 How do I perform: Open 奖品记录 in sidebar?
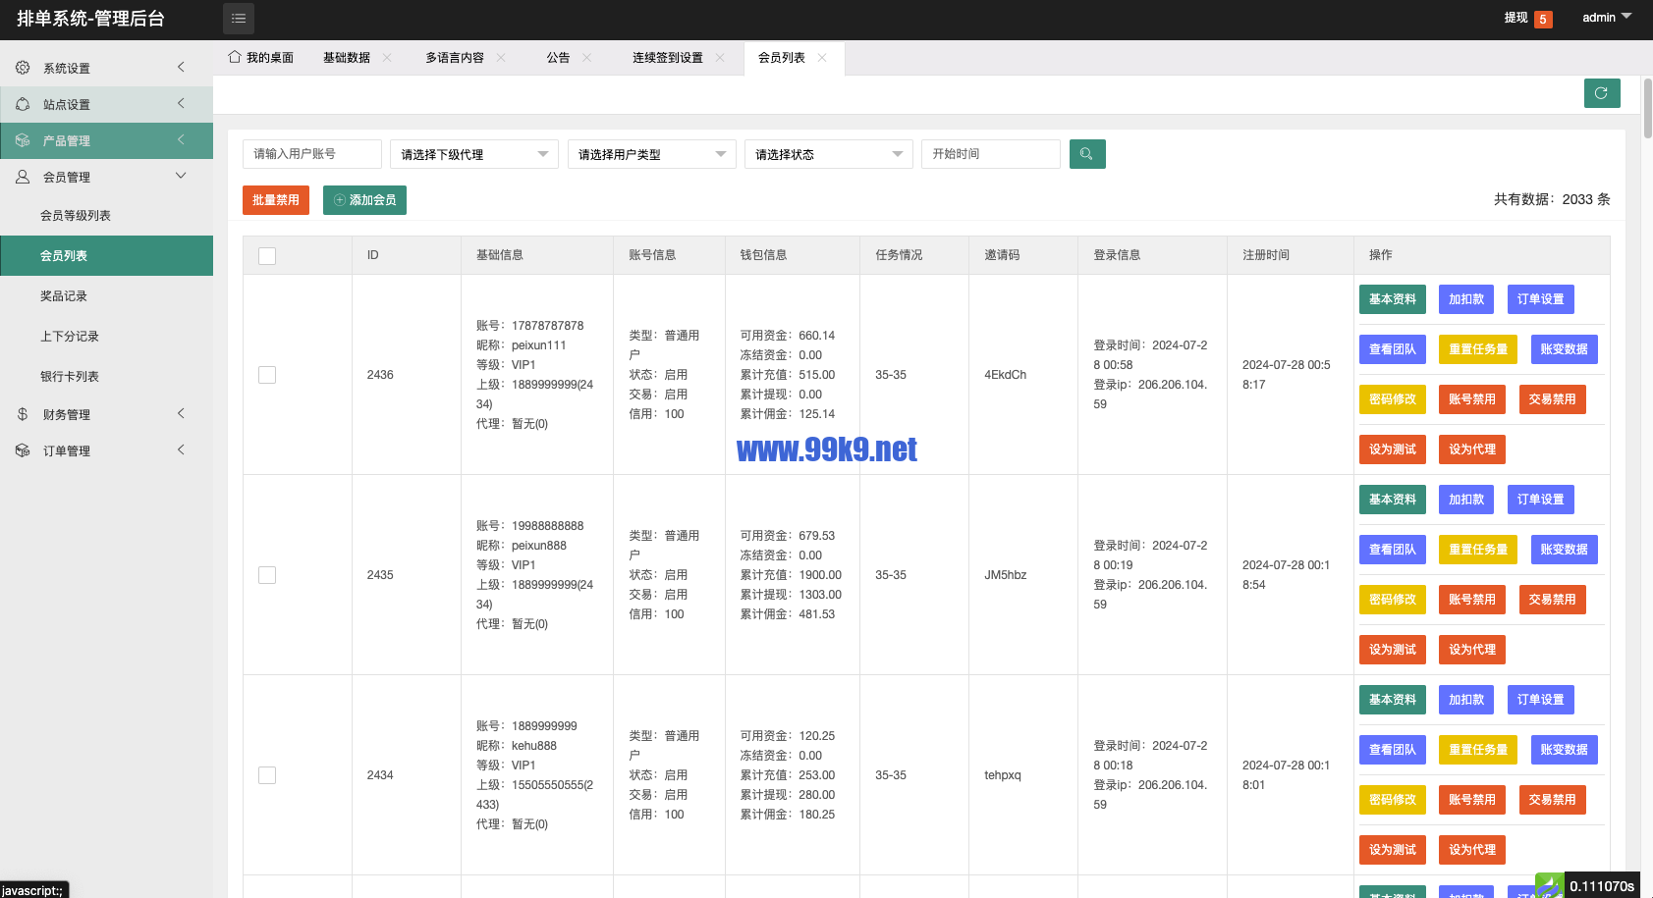(106, 296)
